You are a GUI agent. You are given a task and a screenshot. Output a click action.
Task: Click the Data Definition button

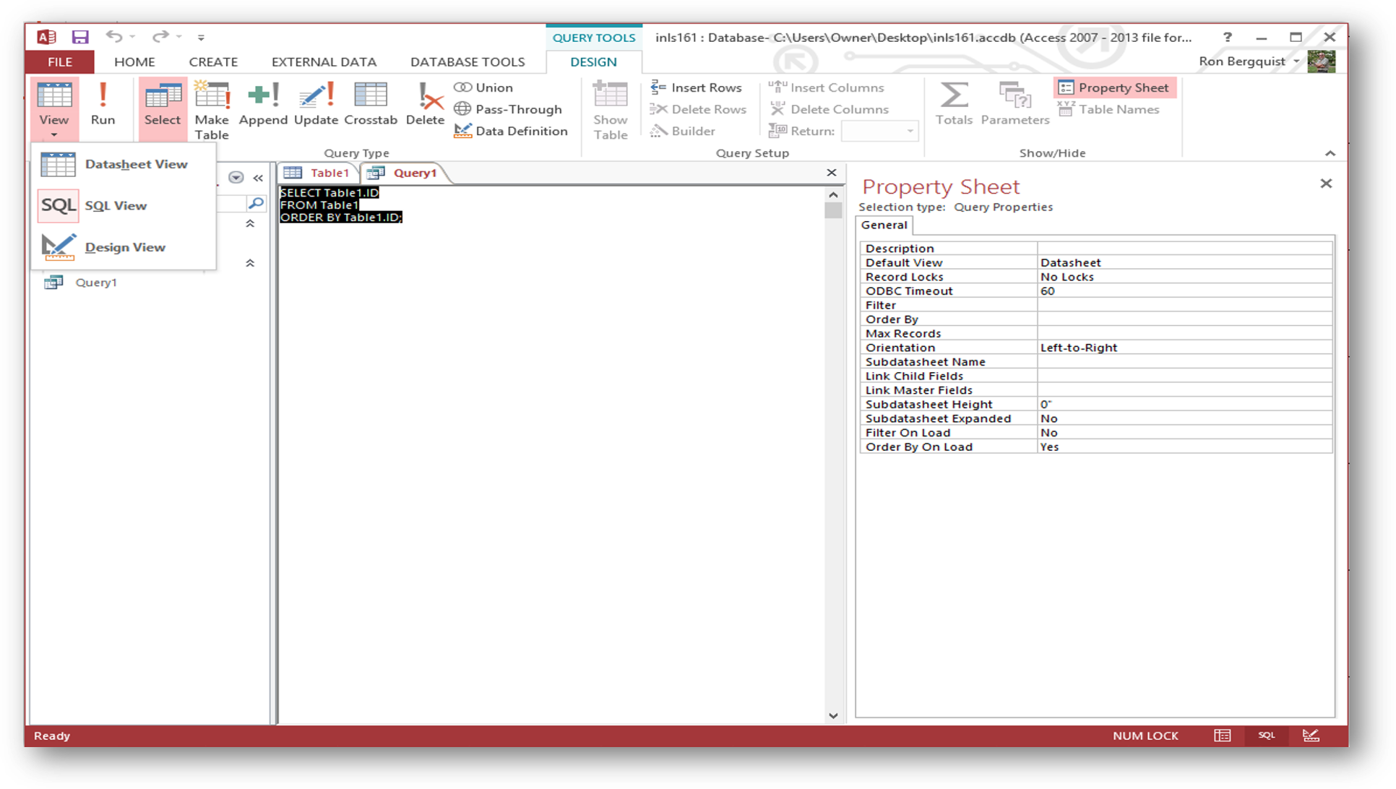point(511,131)
